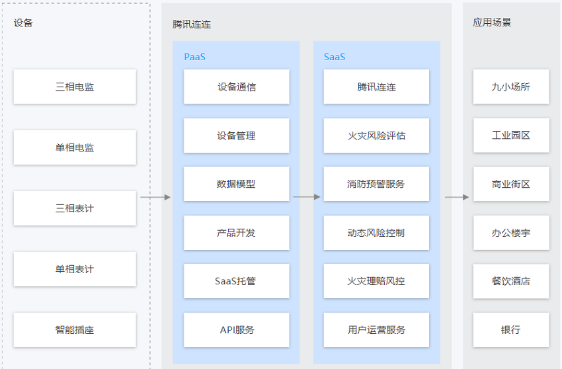Click the 设备管理 box
Image resolution: width=562 pixels, height=369 pixels.
coord(237,136)
